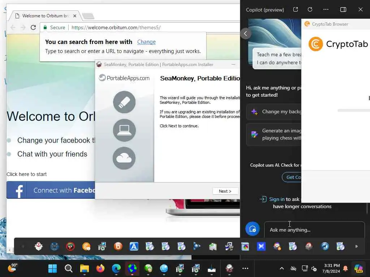Image resolution: width=370 pixels, height=277 pixels.
Task: Go forward in the Orbitum browser
Action: tap(23, 27)
